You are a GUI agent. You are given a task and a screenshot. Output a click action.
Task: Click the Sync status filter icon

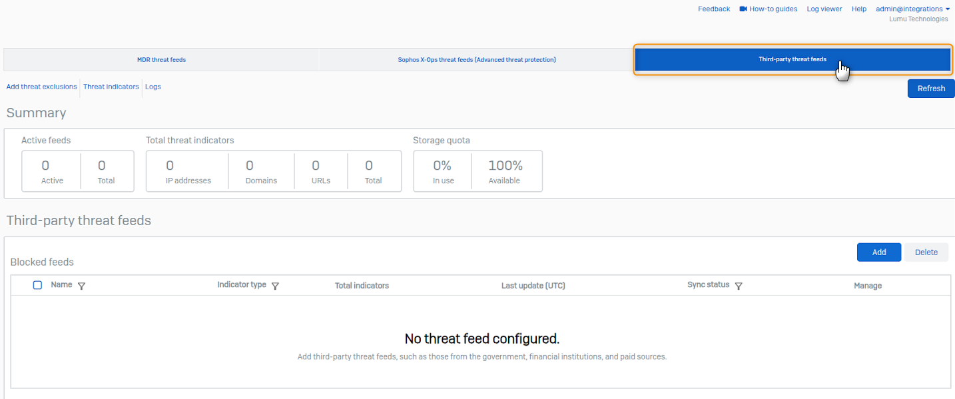[x=739, y=286]
